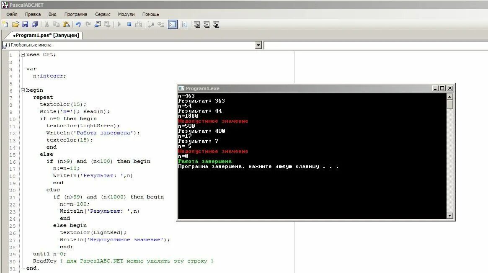Click the toolbar icon marked D
This screenshot has height=273, width=488.
pos(197,25)
